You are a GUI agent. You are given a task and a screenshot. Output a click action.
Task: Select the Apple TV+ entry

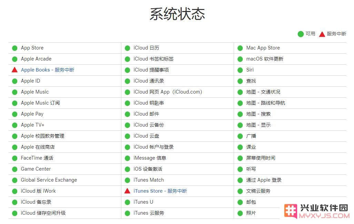(x=32, y=125)
